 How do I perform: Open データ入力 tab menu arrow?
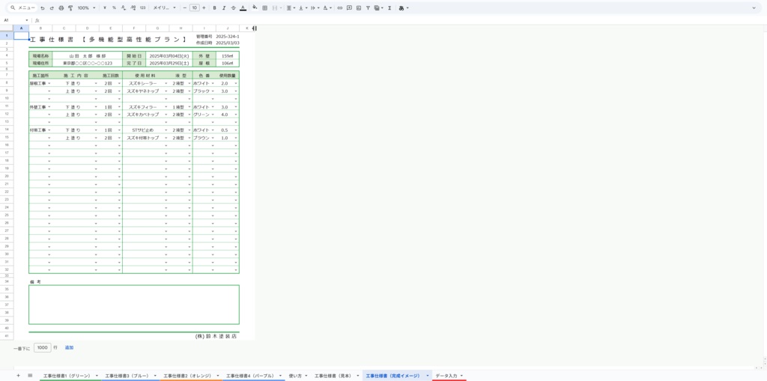click(x=461, y=376)
